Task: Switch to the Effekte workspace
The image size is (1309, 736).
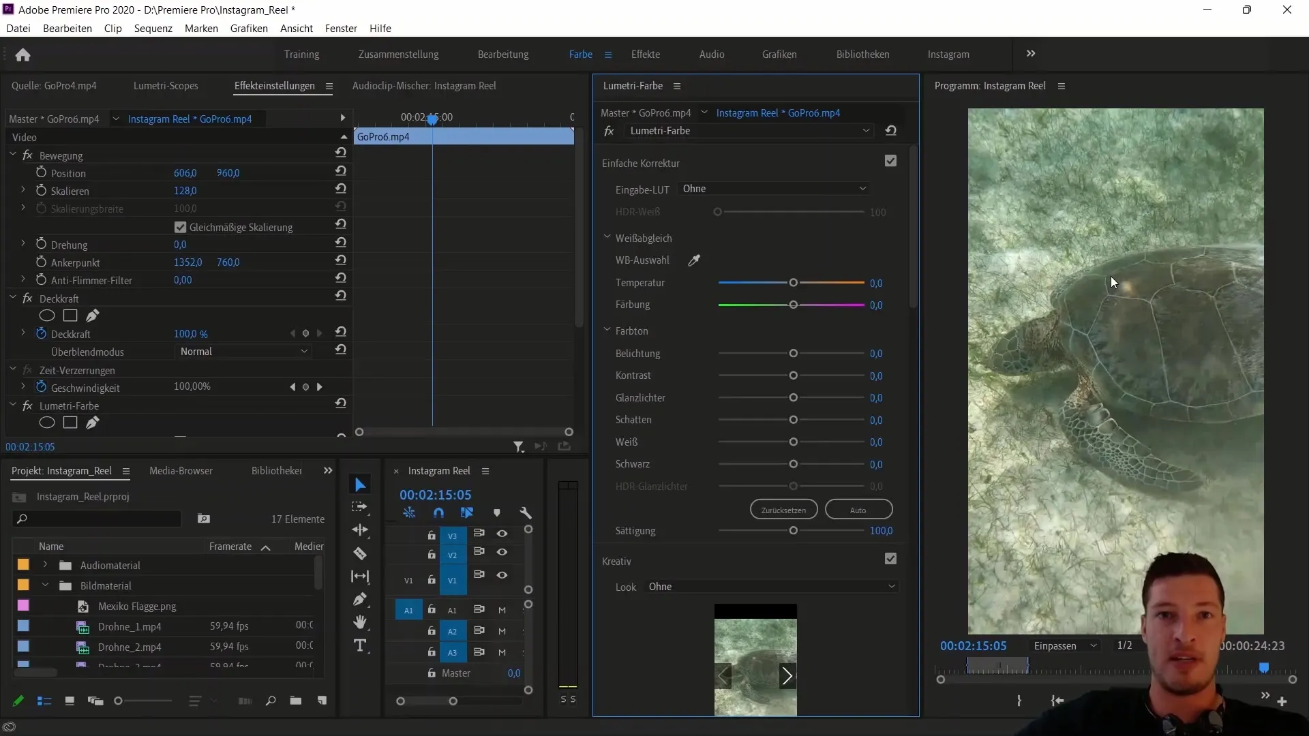Action: [645, 55]
